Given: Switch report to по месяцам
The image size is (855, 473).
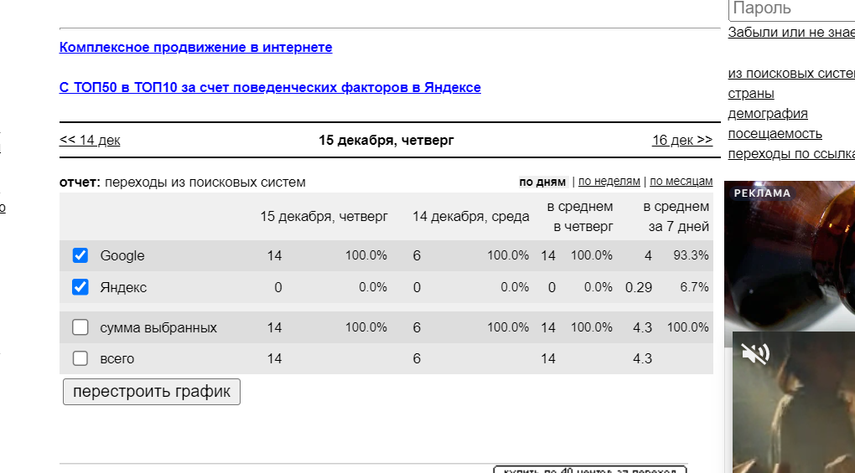Looking at the screenshot, I should 681,182.
